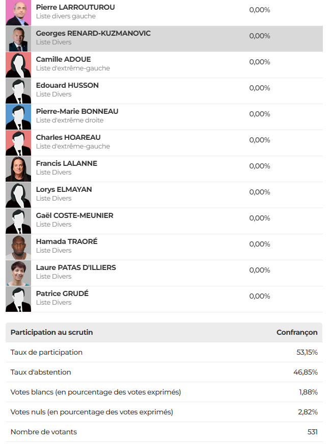This screenshot has width=330, height=444.
Task: Click Lorys Elmayan's silhouette avatar icon
Action: [x=18, y=195]
